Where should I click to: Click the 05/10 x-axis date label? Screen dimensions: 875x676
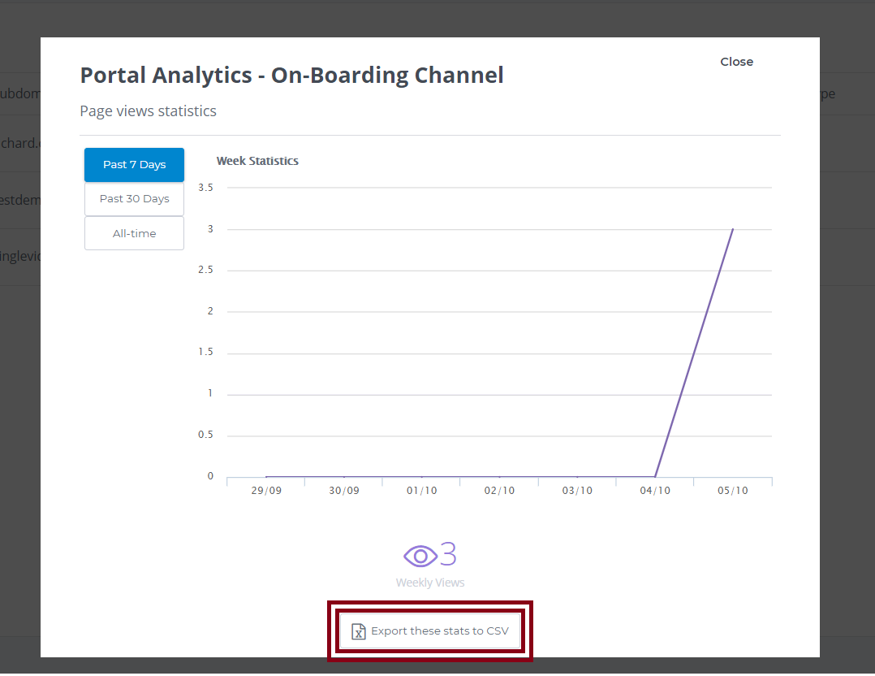[x=732, y=492]
